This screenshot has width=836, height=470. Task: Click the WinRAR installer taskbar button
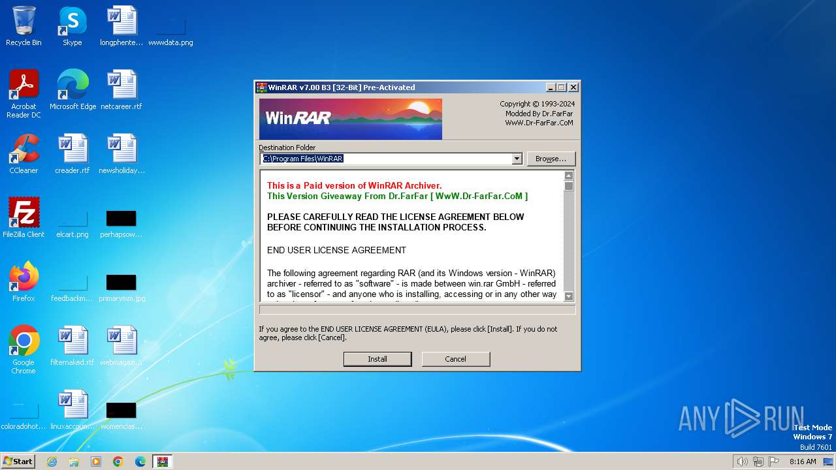(x=163, y=462)
